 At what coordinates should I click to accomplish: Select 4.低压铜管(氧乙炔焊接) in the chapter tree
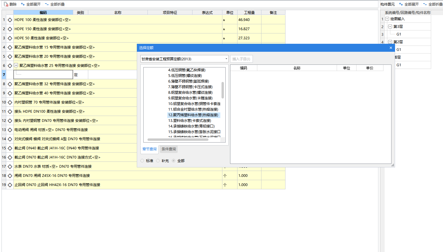click(x=187, y=70)
